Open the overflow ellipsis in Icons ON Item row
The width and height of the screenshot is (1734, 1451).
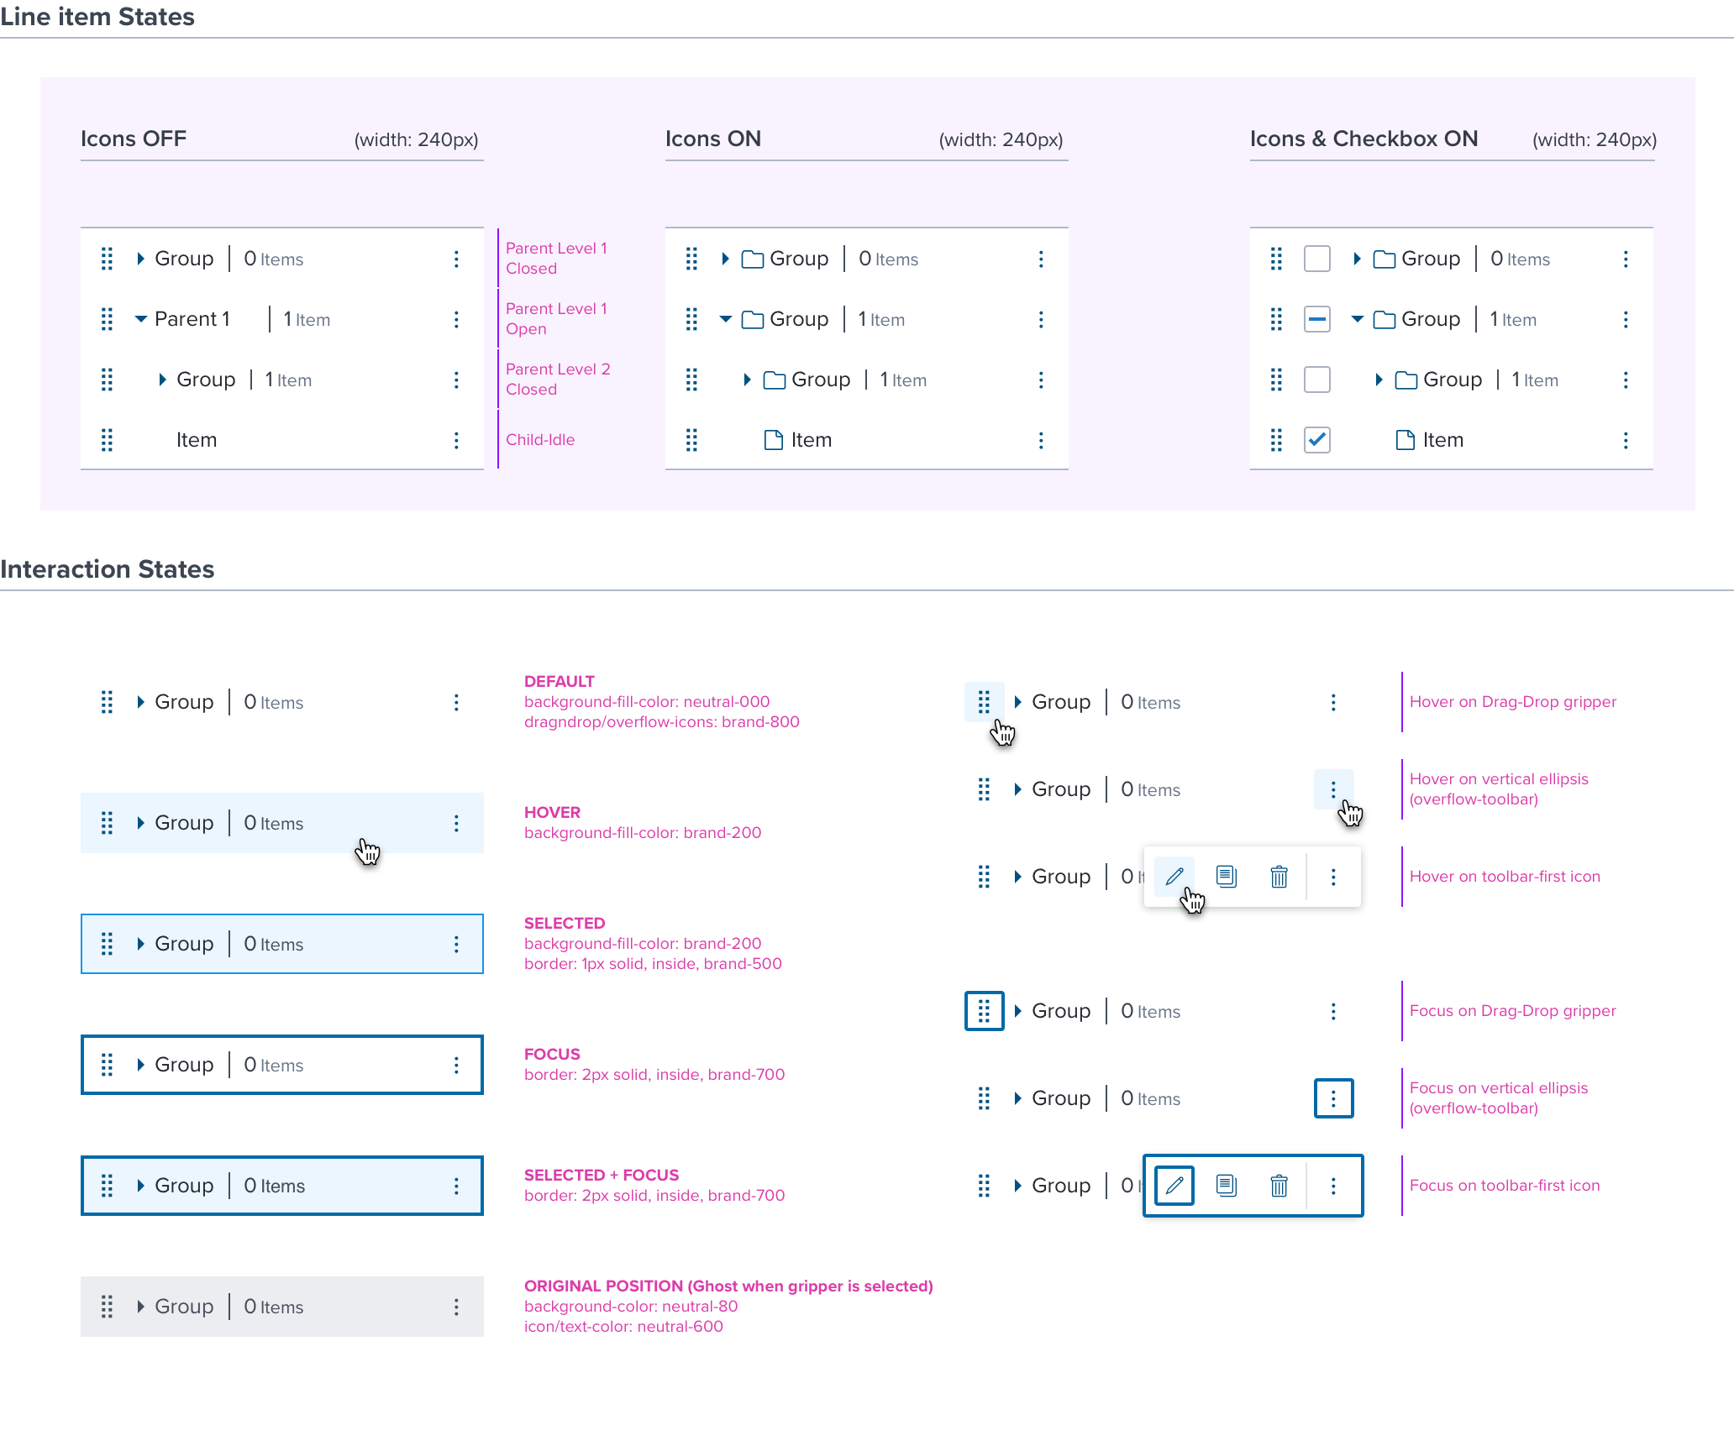[x=1041, y=440]
